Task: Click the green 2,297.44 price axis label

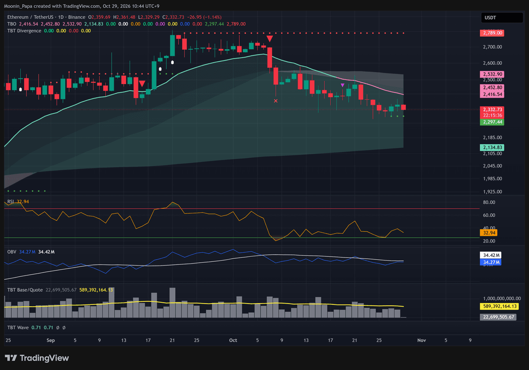Action: 493,122
